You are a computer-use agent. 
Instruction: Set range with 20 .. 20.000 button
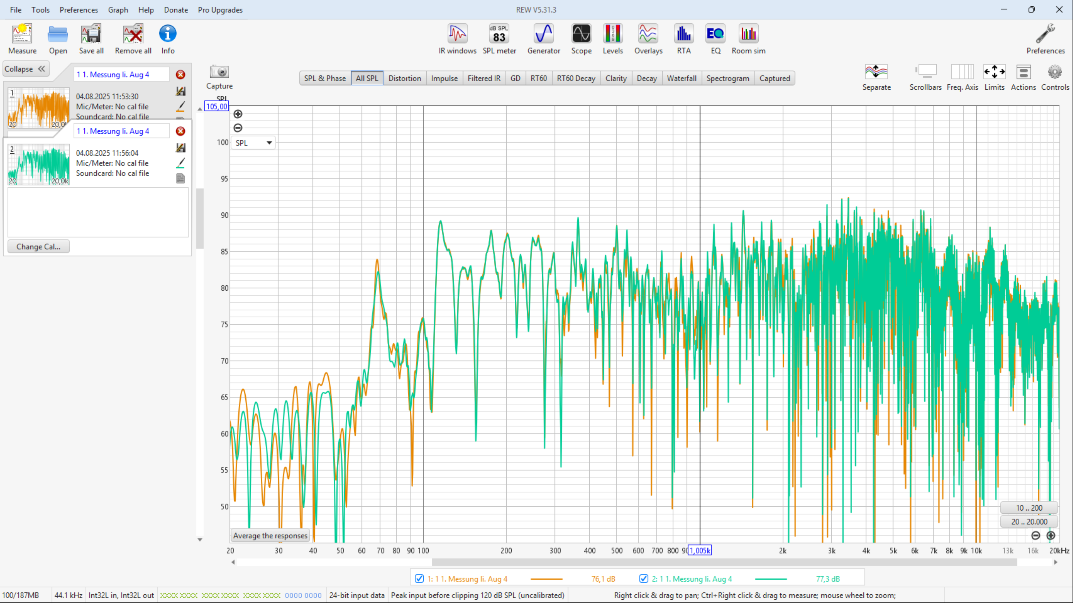[x=1029, y=521]
